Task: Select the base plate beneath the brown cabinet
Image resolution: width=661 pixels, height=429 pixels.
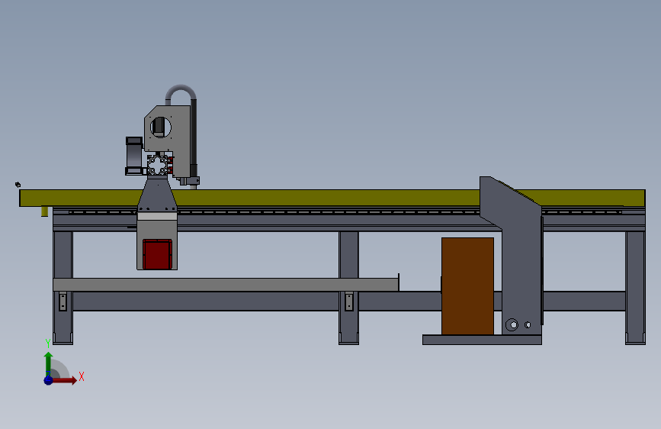Action: point(483,340)
